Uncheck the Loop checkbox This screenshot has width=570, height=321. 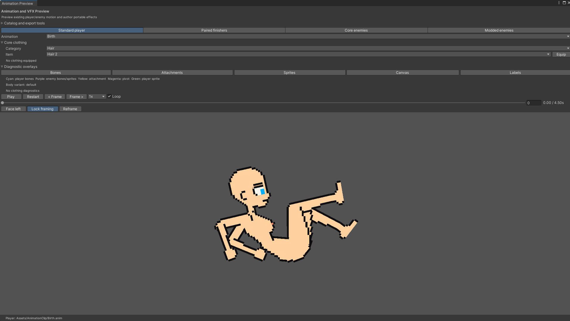[109, 96]
